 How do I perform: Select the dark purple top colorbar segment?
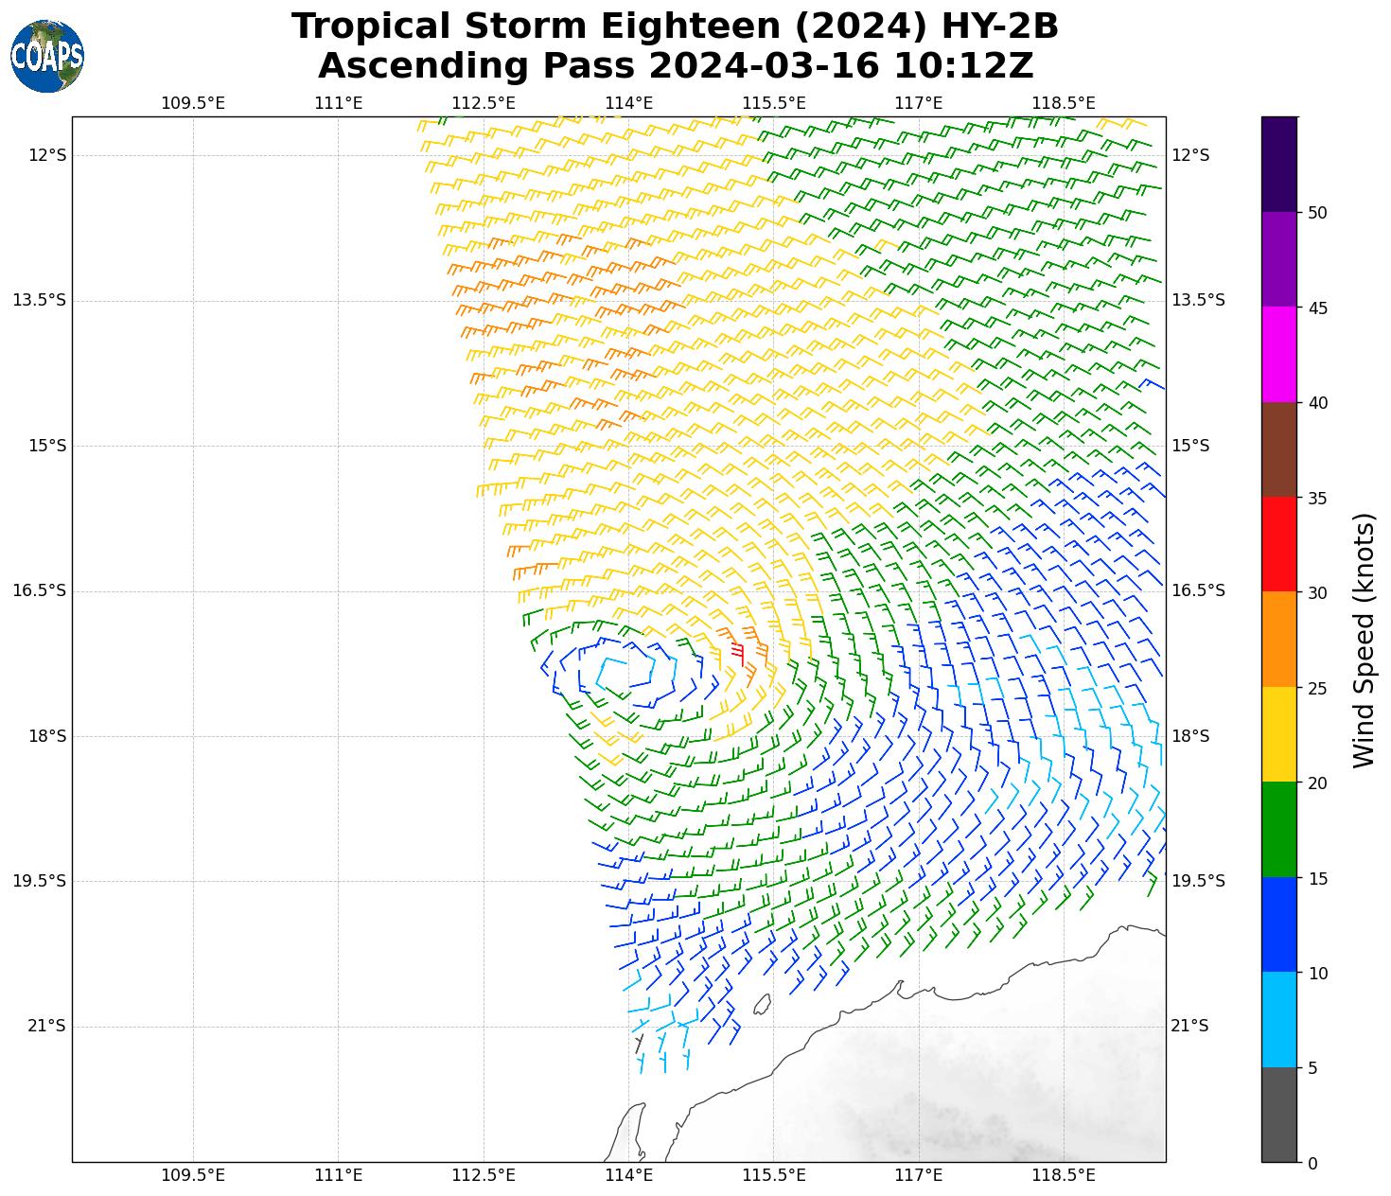point(1278,164)
